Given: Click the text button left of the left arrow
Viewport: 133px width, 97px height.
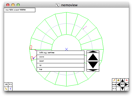Looking at the screenshot, I should pyautogui.click(x=114, y=85).
